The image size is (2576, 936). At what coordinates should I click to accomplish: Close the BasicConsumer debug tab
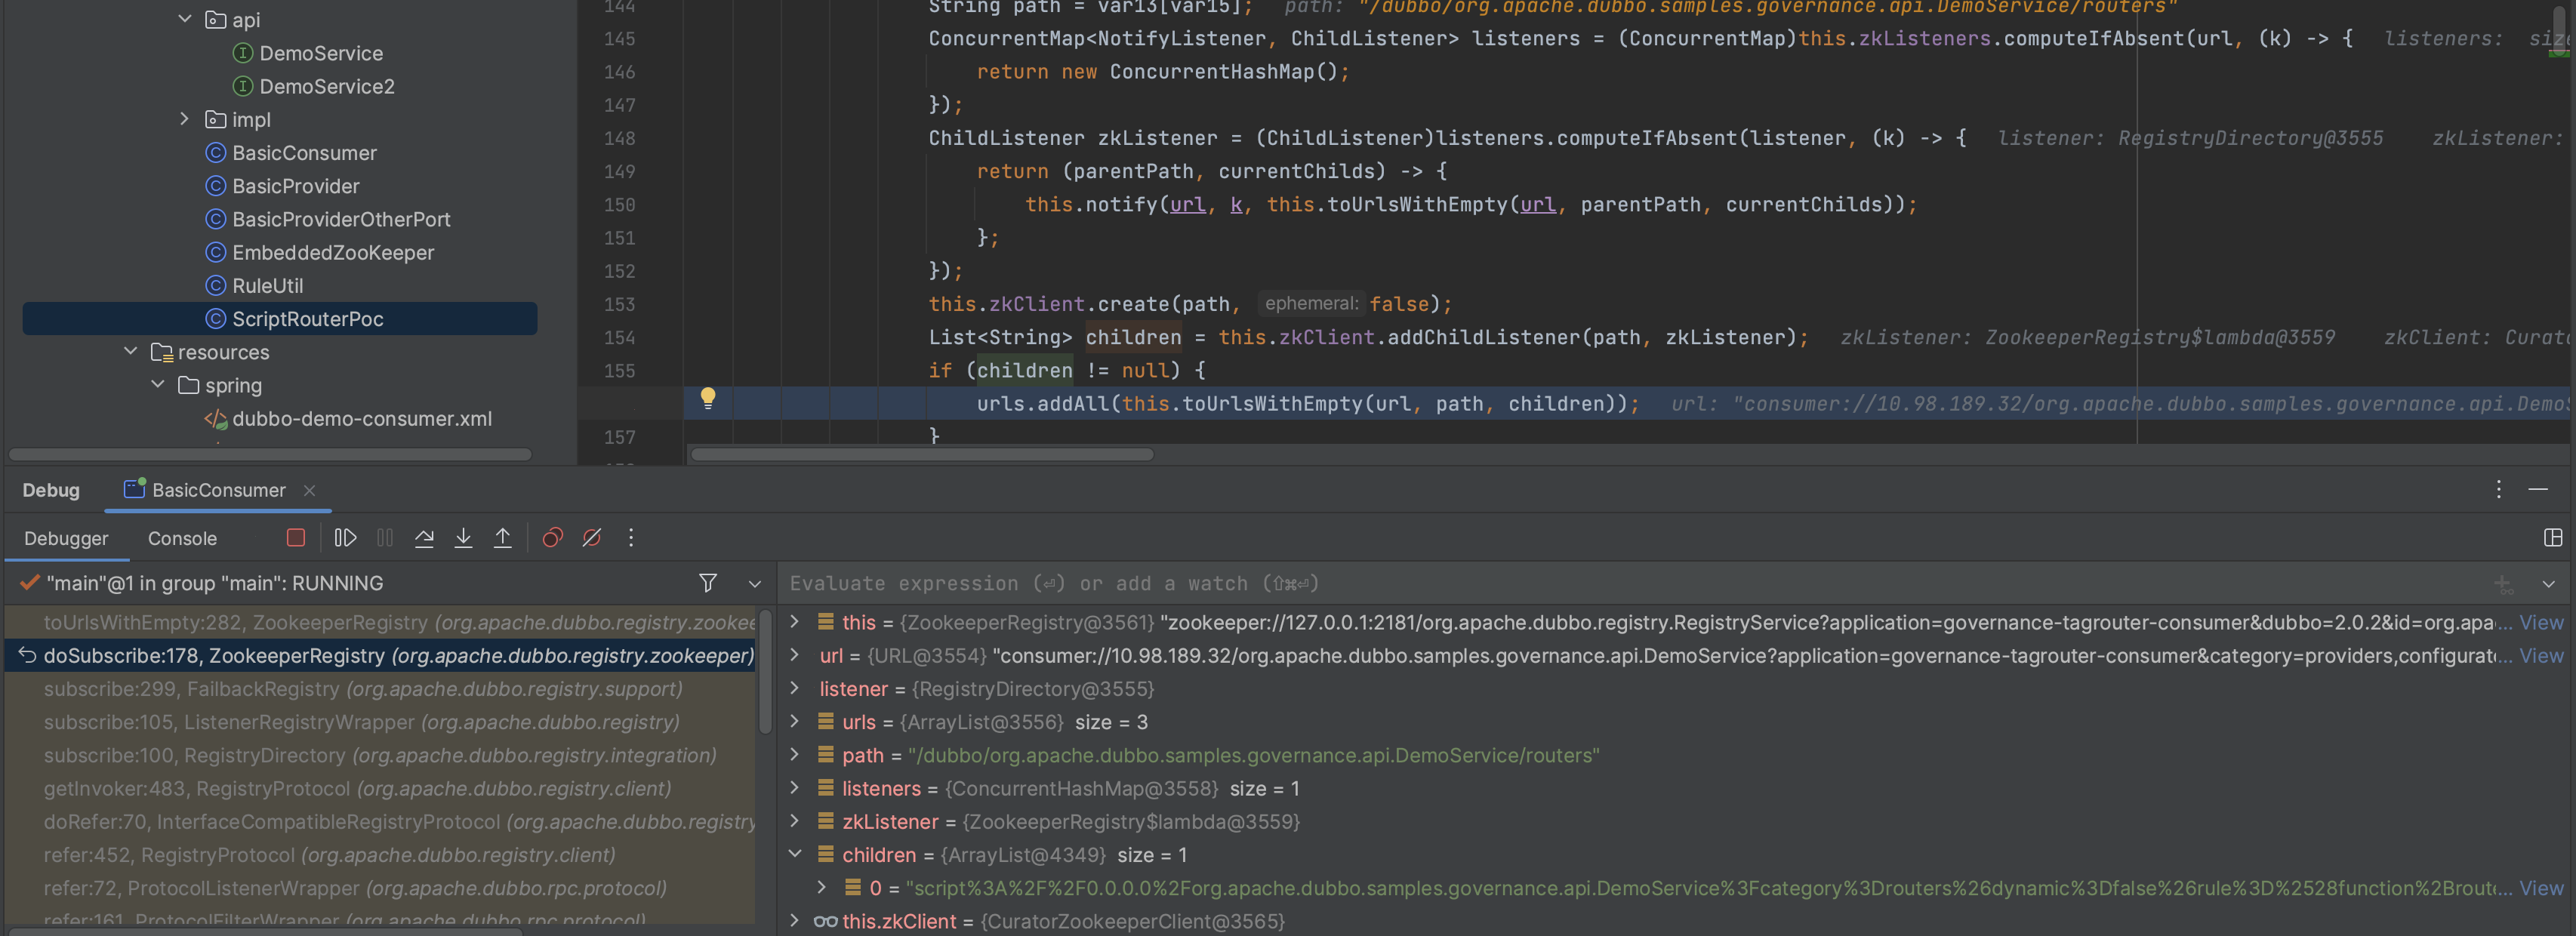pos(309,490)
